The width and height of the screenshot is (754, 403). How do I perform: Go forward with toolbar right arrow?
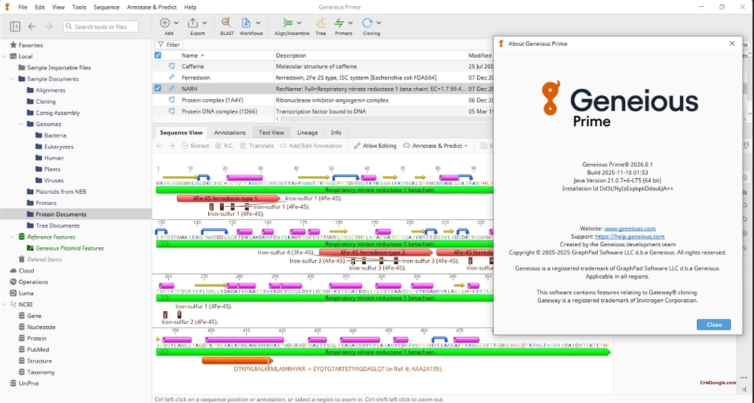tap(49, 27)
